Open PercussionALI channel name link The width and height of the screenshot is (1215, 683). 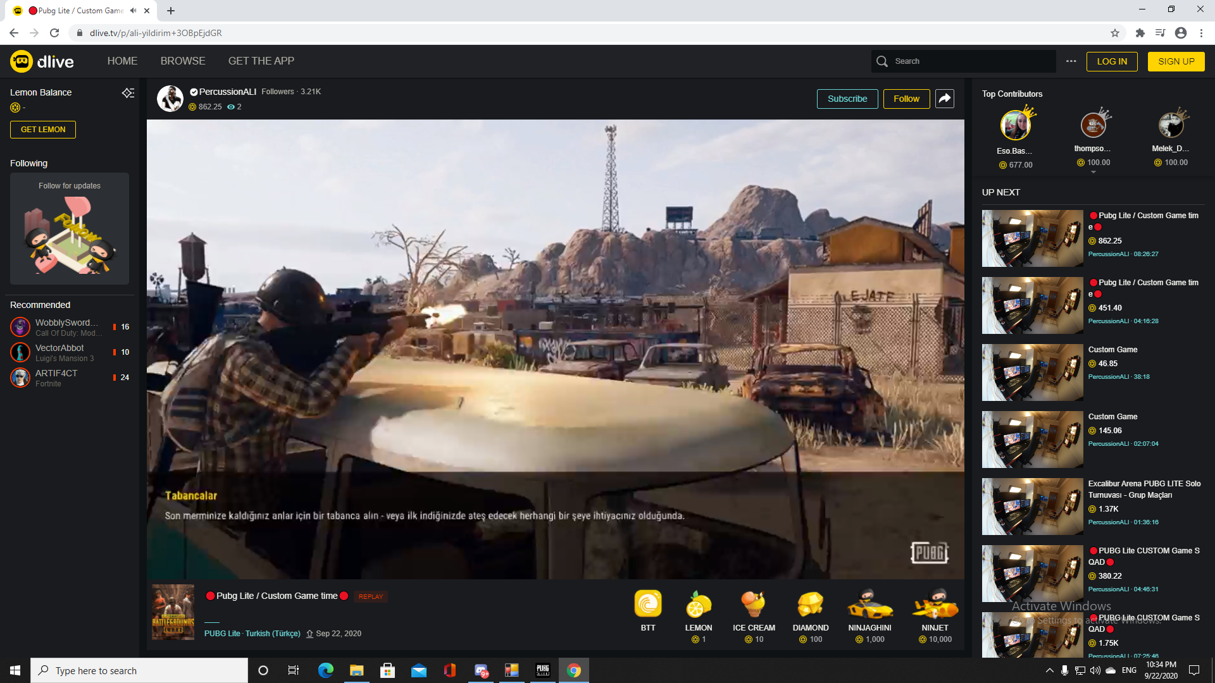(x=227, y=92)
